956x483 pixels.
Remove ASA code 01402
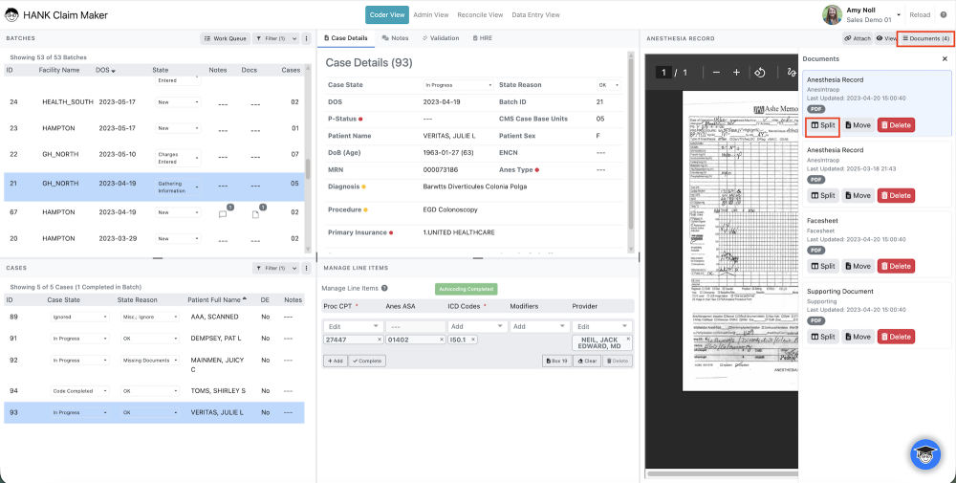[x=442, y=340]
